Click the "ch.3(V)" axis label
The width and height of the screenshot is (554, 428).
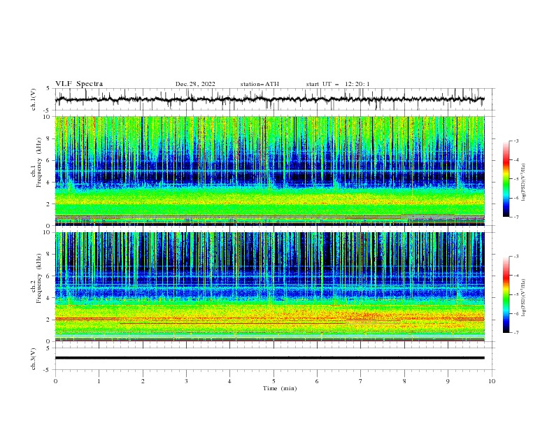34,359
